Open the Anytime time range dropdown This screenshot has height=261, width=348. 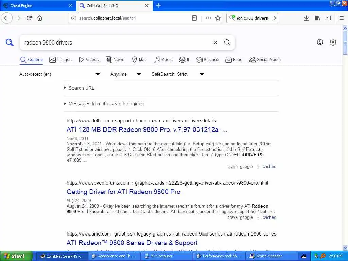(x=126, y=74)
